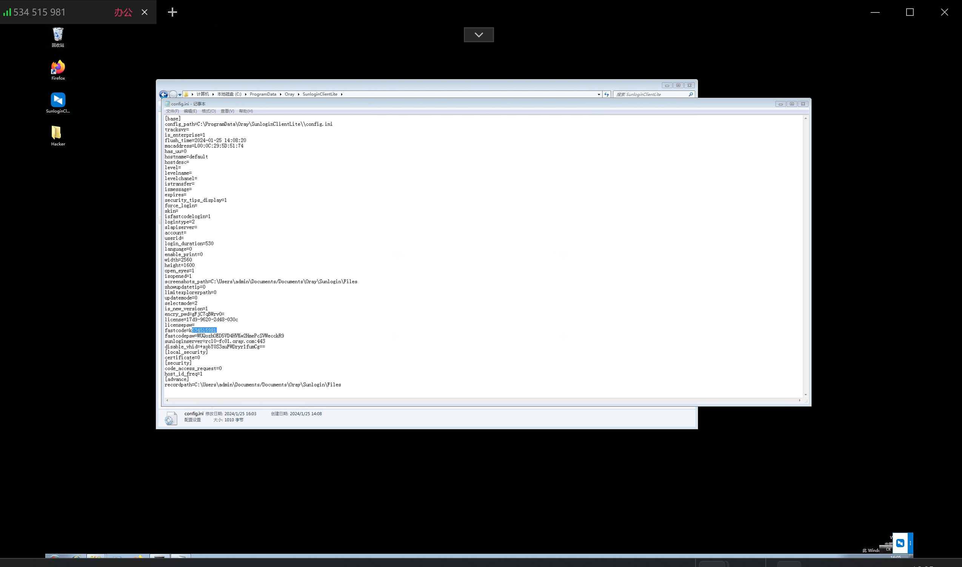Image resolution: width=962 pixels, height=567 pixels.
Task: Click the [security] section header line
Action: tap(178, 363)
